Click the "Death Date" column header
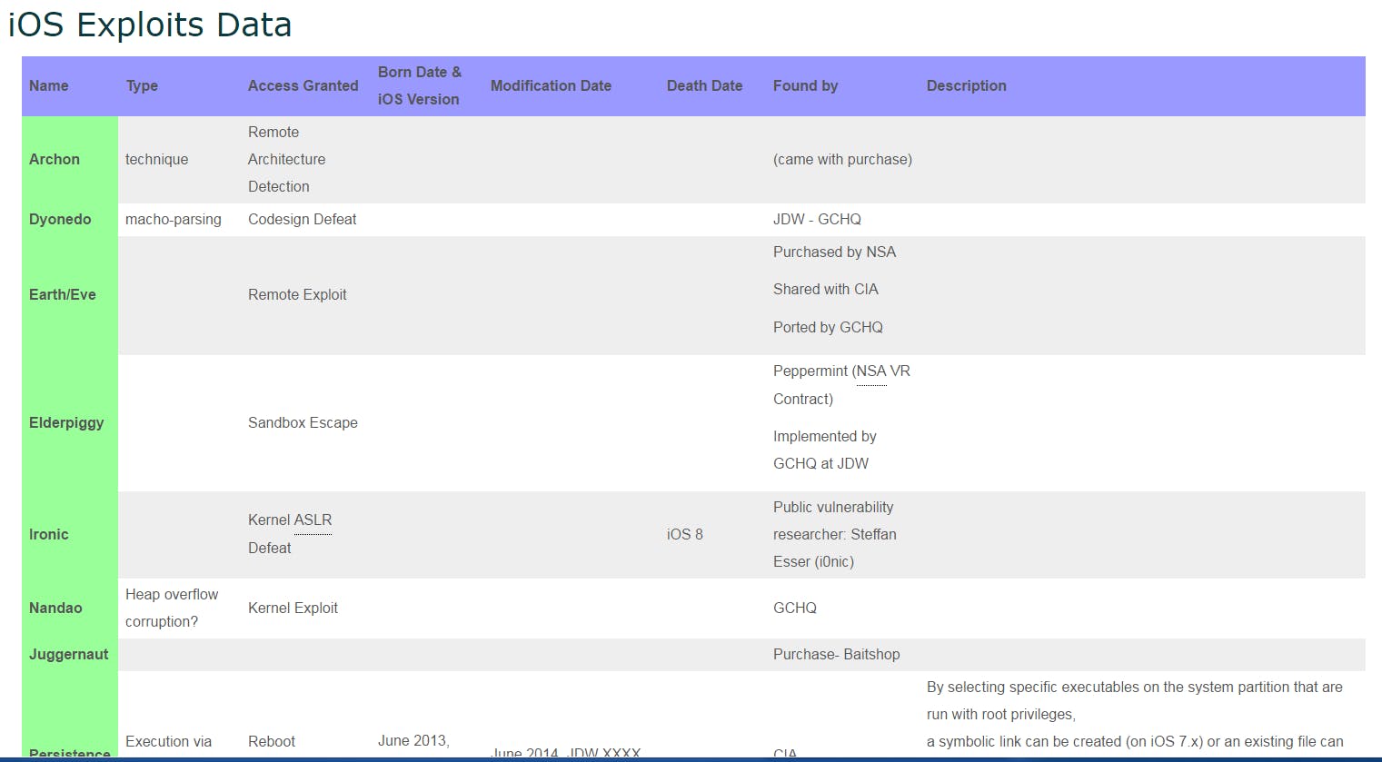This screenshot has height=762, width=1382. click(704, 85)
